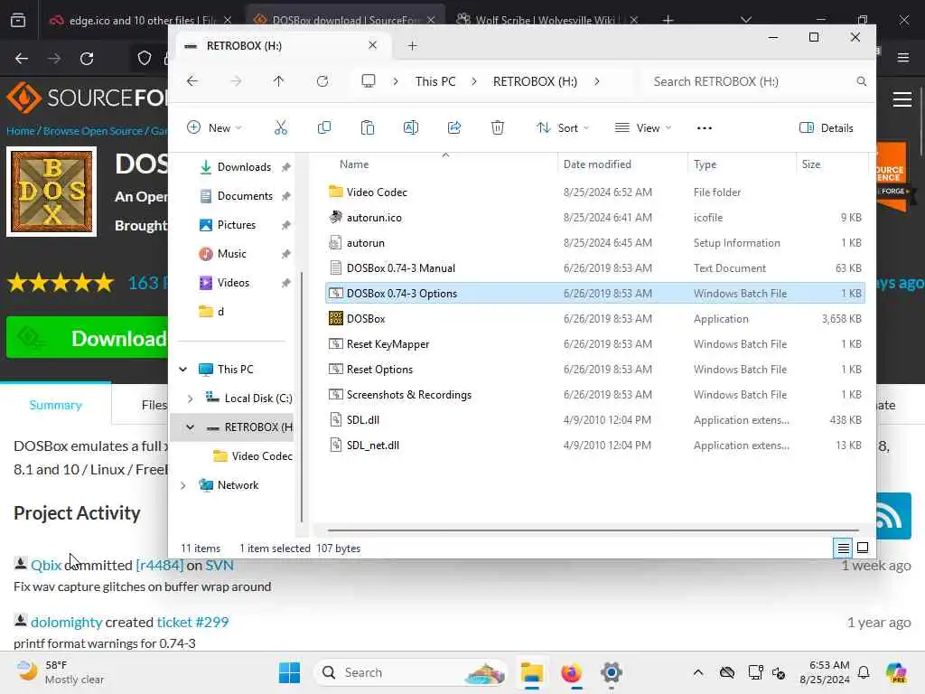This screenshot has width=925, height=694.
Task: Click the notification bell in system tray
Action: click(x=864, y=672)
